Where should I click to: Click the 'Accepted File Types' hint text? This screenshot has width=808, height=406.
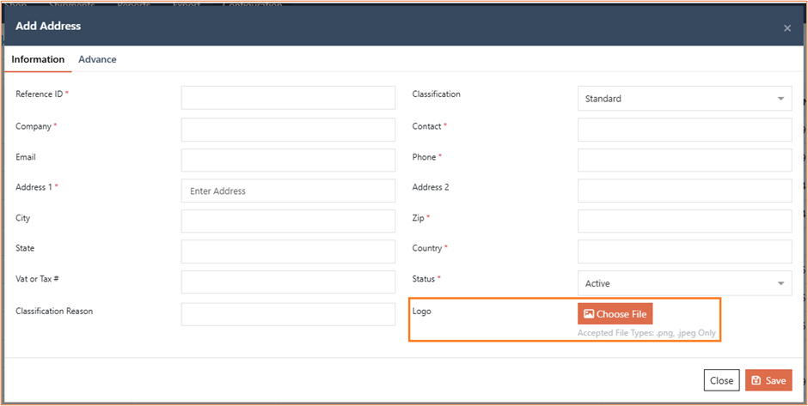pos(646,333)
